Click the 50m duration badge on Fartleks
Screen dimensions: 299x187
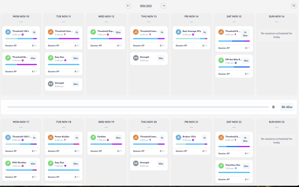pos(118,138)
